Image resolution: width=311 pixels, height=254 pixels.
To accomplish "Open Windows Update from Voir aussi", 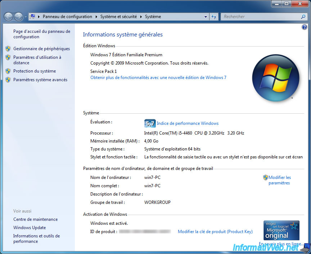I will click(x=30, y=228).
